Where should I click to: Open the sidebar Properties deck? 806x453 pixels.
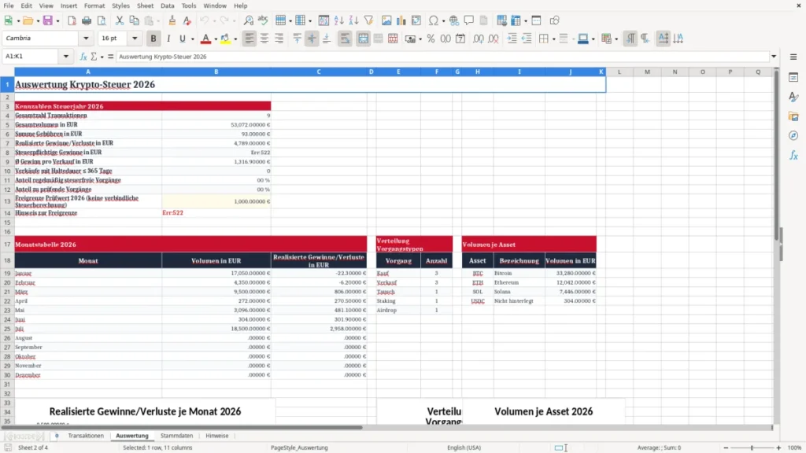click(x=793, y=77)
